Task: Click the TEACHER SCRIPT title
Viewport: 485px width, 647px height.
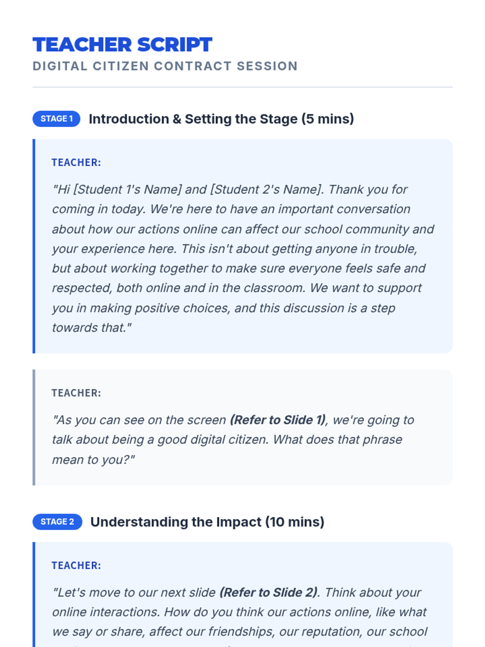Action: pyautogui.click(x=122, y=44)
